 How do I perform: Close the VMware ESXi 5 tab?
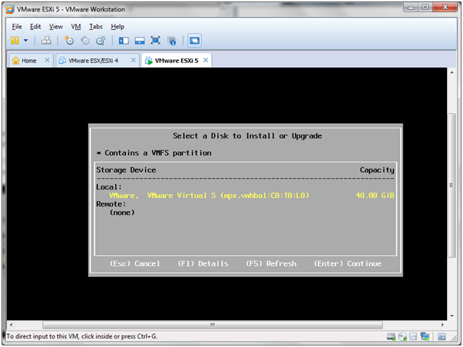(x=206, y=60)
